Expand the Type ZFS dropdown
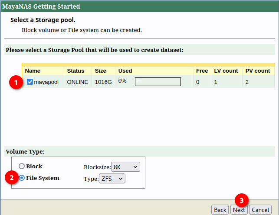The width and height of the screenshot is (279, 215). pyautogui.click(x=112, y=178)
